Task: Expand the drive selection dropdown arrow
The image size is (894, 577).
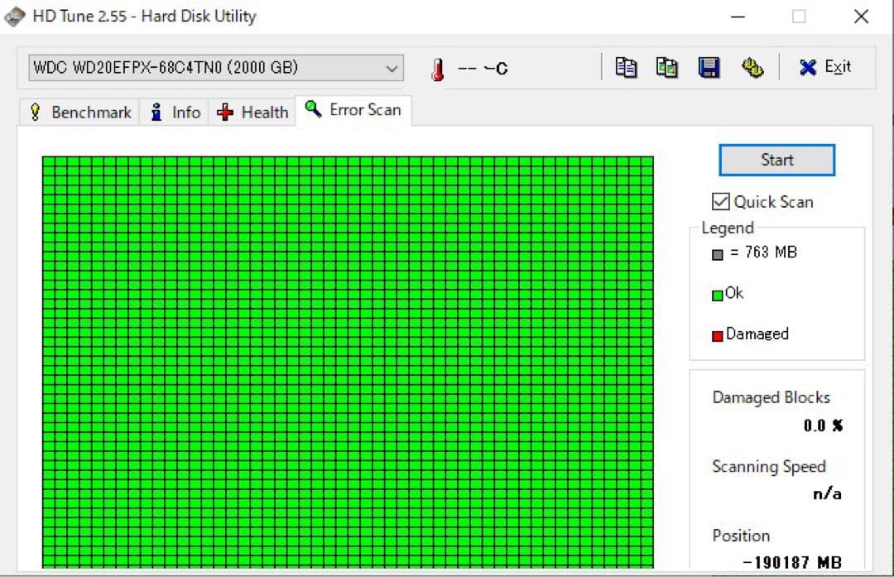Action: pyautogui.click(x=391, y=69)
